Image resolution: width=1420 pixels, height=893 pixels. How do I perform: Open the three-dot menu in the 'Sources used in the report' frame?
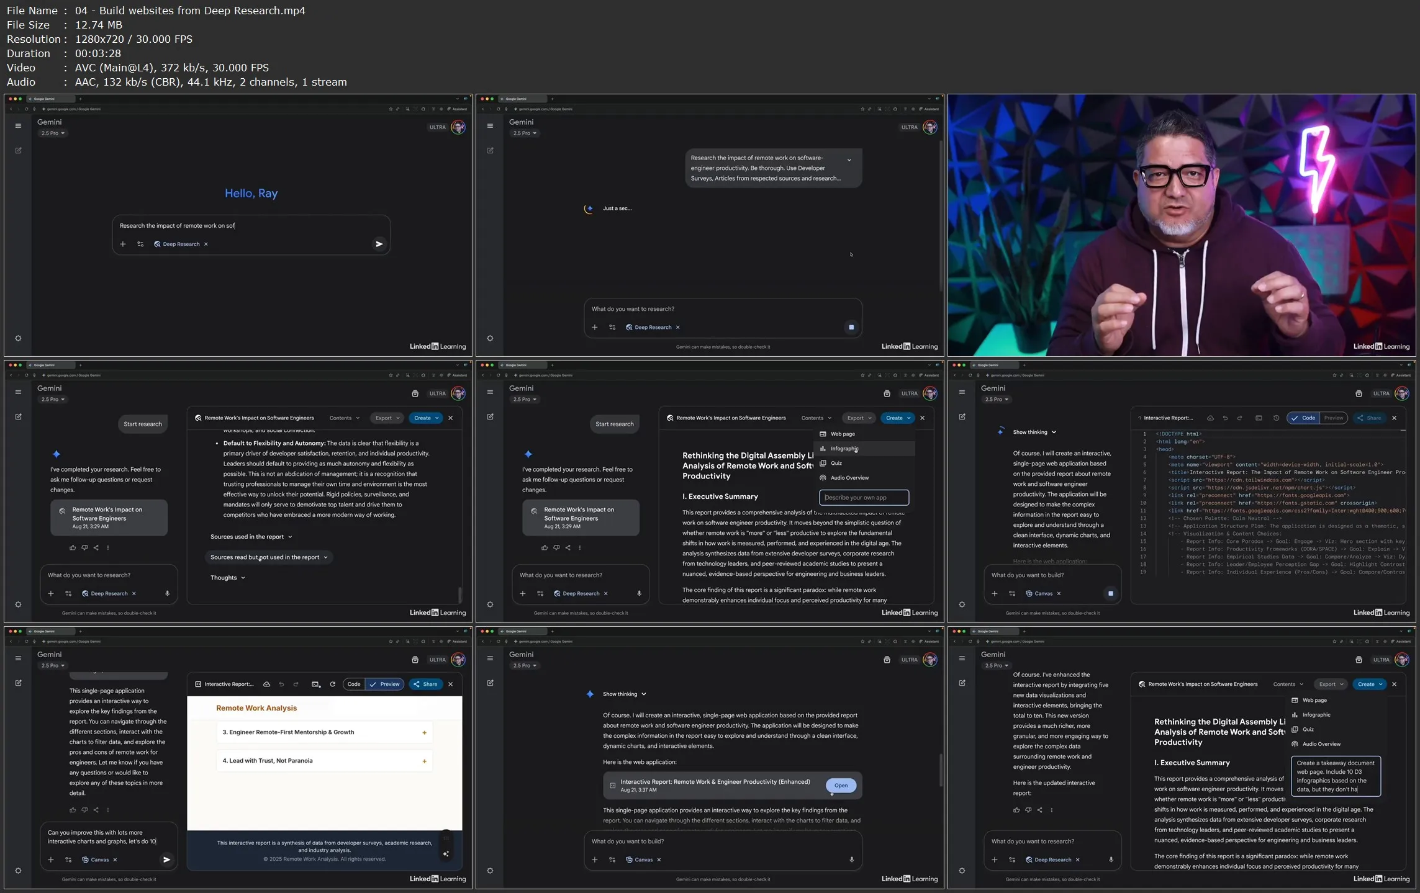click(x=107, y=547)
